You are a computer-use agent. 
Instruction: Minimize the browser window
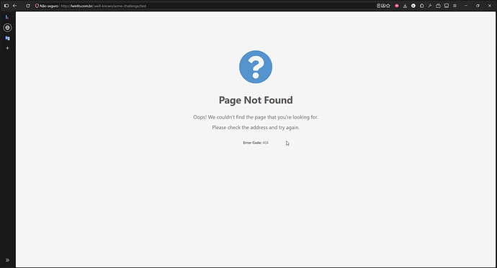tap(465, 6)
